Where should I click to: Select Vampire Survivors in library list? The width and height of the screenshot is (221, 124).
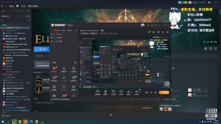pos(16,44)
